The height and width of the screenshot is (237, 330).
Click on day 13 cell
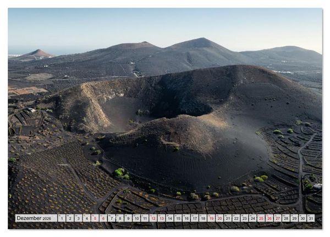click(161, 218)
